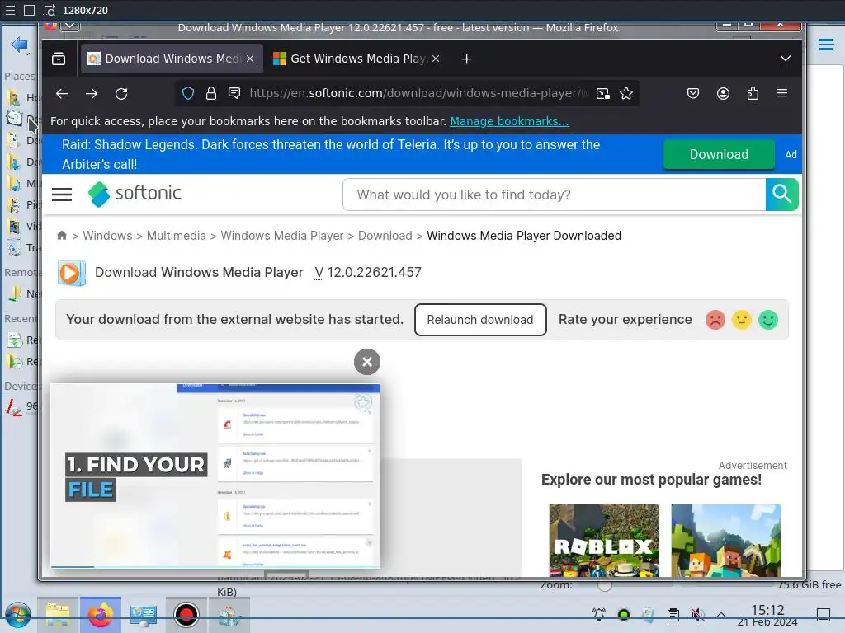Click the URL address field
Viewport: 845px width, 633px height.
[x=418, y=94]
